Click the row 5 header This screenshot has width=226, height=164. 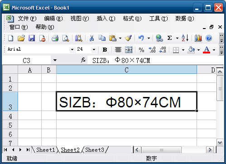(x=10, y=125)
